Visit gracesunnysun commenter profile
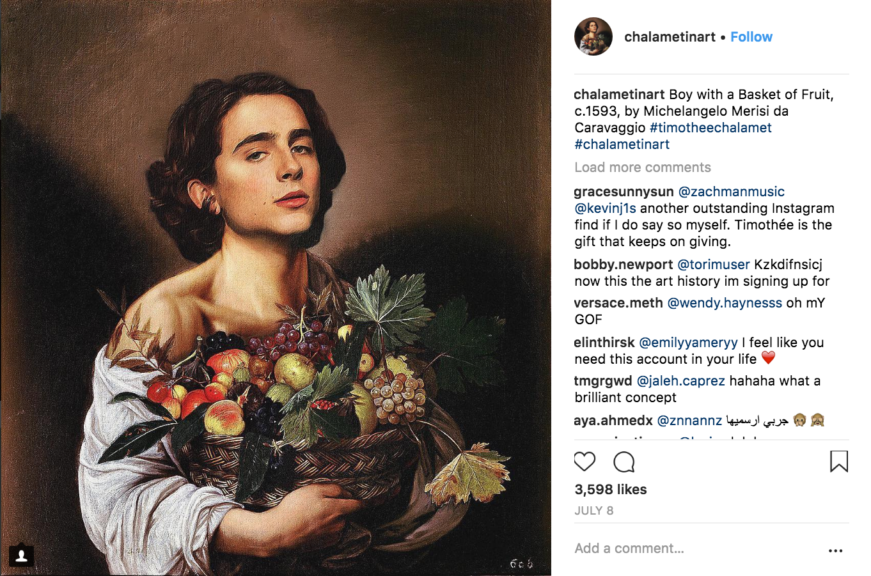This screenshot has width=871, height=576. point(624,192)
